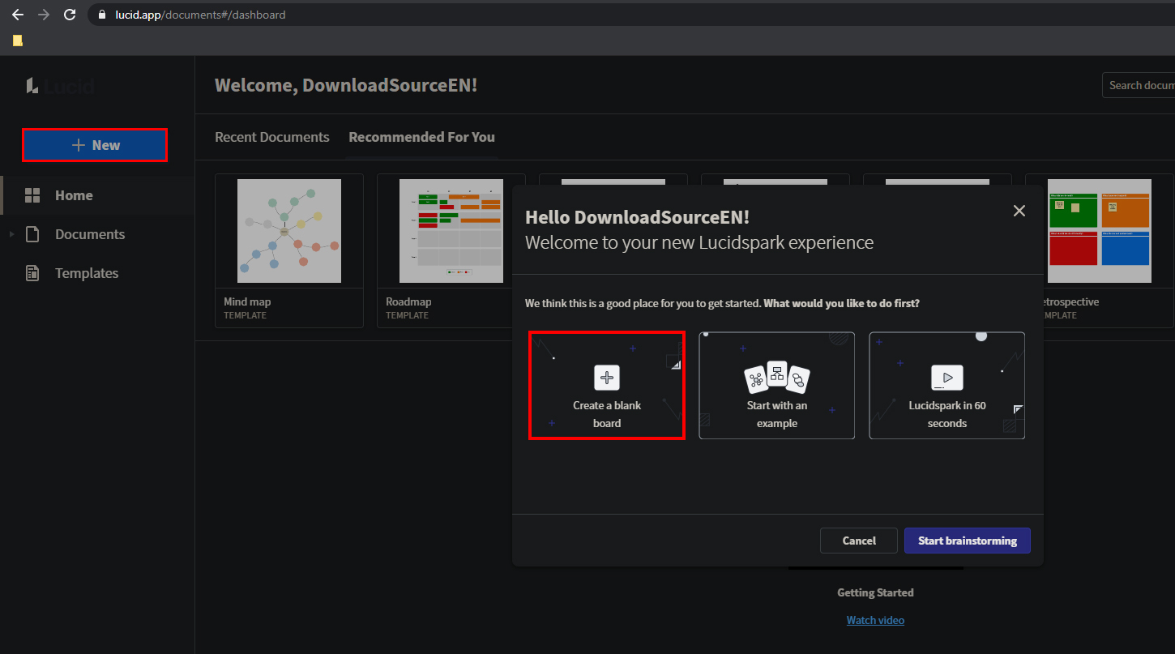1175x654 pixels.
Task: Click the Welcome, DownloadSourceEN! heading
Action: tap(346, 85)
